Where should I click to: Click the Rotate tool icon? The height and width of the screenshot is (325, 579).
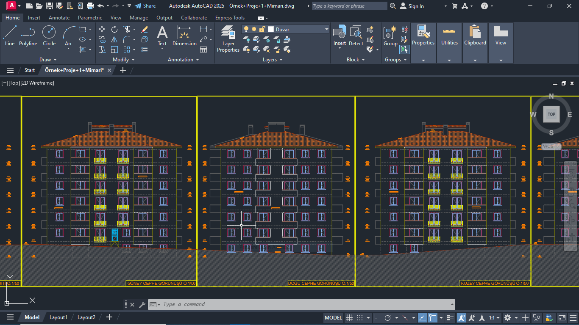click(x=114, y=29)
